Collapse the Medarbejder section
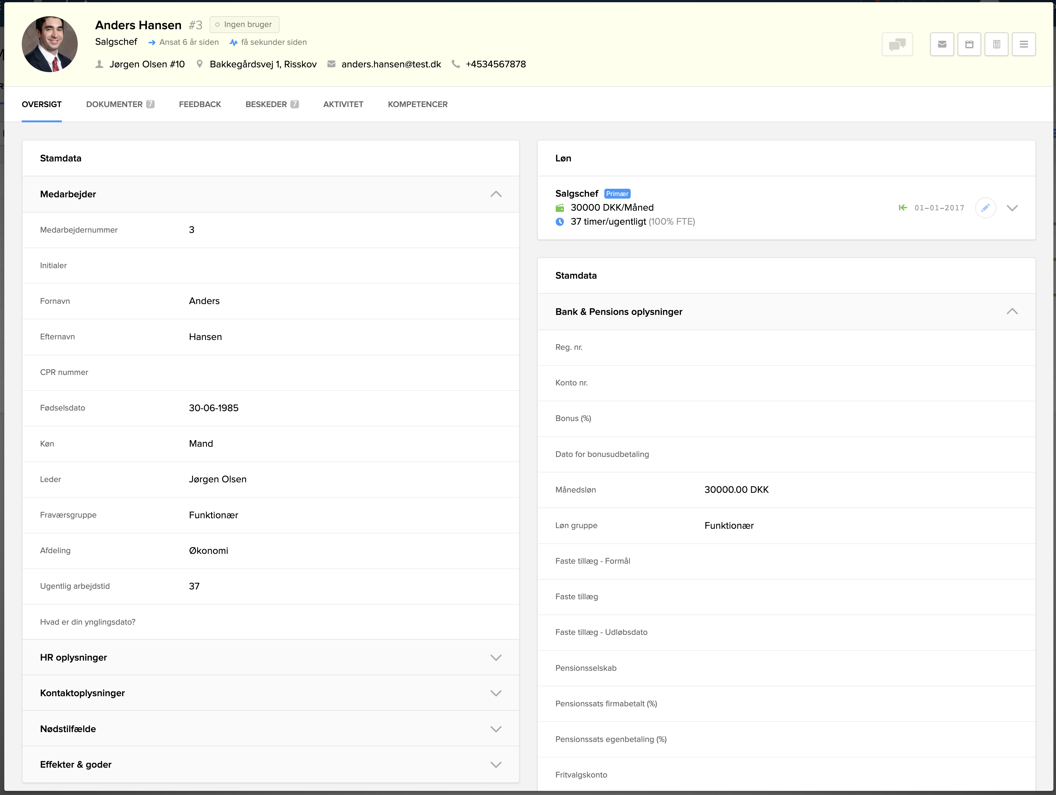This screenshot has height=795, width=1056. click(496, 194)
